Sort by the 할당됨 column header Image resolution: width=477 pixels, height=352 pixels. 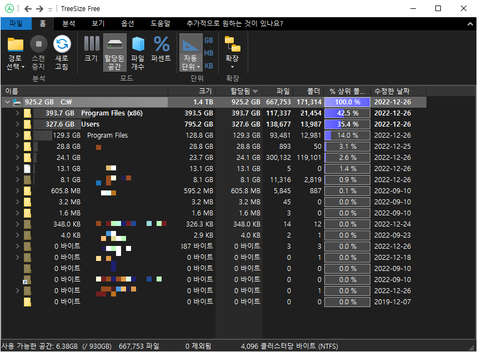(x=239, y=91)
